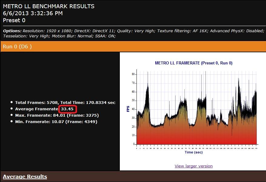266x182 pixels.
Task: Click 'METRO LL BENCHMARK RESULTS' title
Action: point(49,6)
